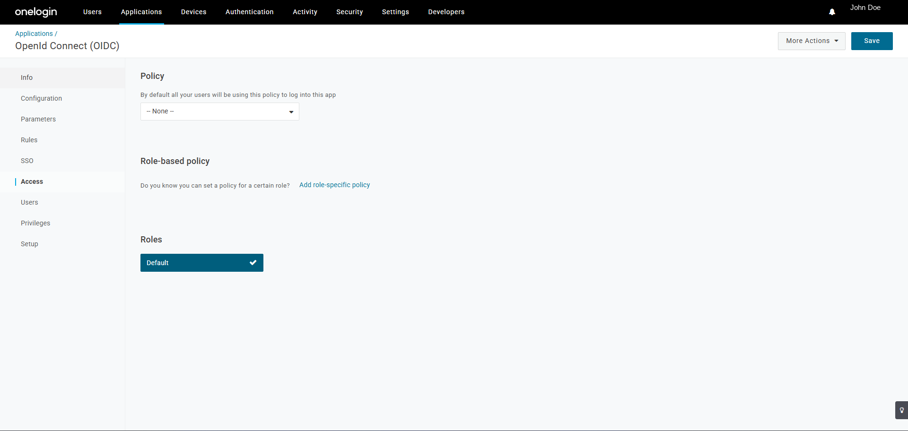Viewport: 908px width, 431px height.
Task: Open the John Doe account menu
Action: pyautogui.click(x=865, y=8)
